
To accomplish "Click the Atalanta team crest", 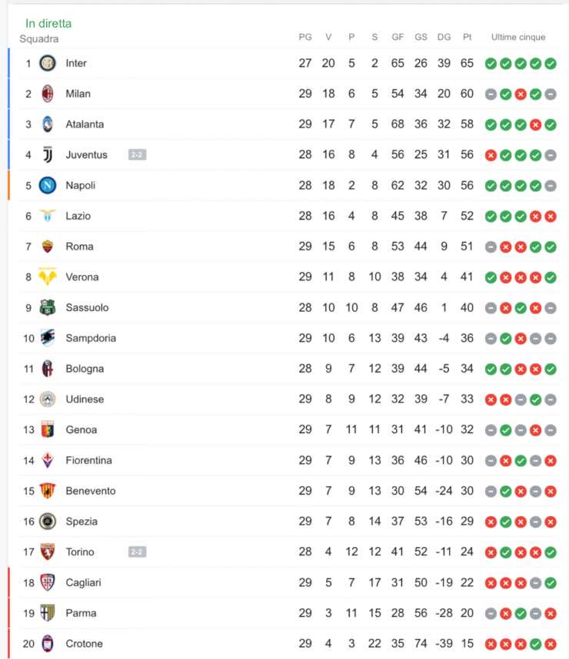I will click(x=48, y=124).
